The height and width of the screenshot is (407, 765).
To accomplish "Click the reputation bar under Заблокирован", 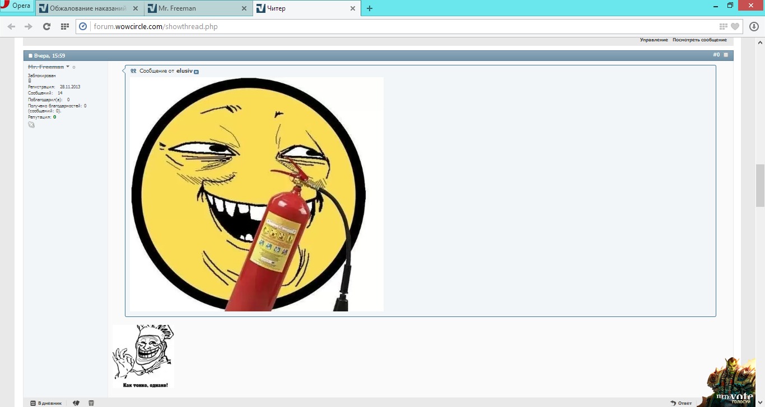I will 30,81.
